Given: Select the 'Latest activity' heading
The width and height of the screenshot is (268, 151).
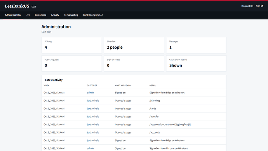Looking at the screenshot, I should 54,80.
